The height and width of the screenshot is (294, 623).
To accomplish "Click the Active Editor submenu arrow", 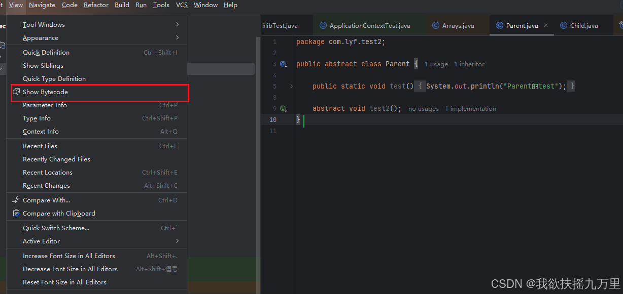I will click(x=177, y=241).
